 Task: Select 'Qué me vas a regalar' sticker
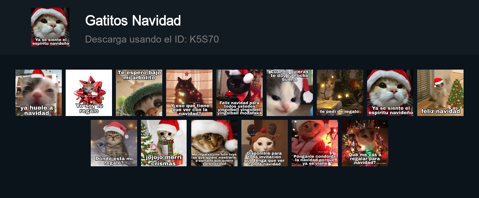click(x=365, y=143)
